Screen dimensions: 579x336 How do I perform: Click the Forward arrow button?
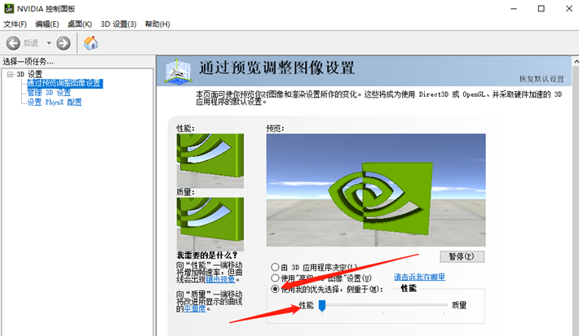tap(63, 43)
